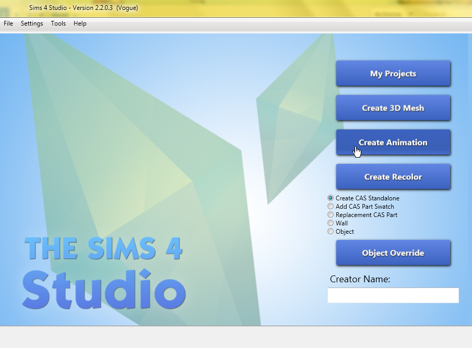Open the My Projects screen

click(393, 73)
